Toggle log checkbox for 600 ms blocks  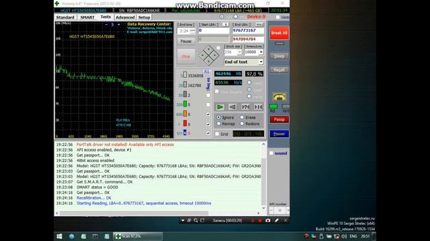208,114
